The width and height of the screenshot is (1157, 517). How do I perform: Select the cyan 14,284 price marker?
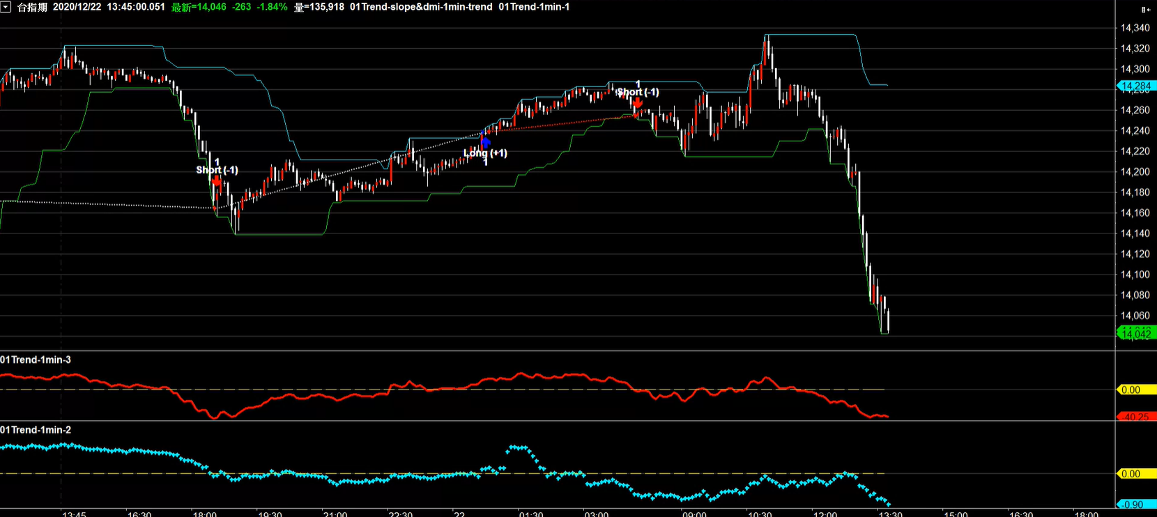(x=1136, y=86)
